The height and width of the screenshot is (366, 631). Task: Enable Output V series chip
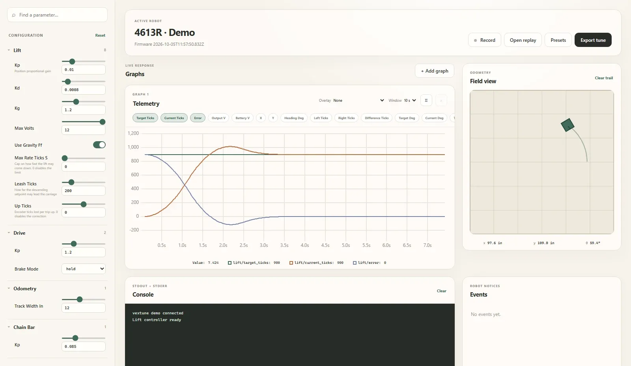[x=218, y=118]
